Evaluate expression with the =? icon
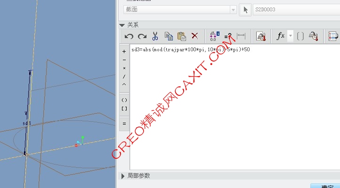This screenshot has height=188, width=340. (228, 36)
